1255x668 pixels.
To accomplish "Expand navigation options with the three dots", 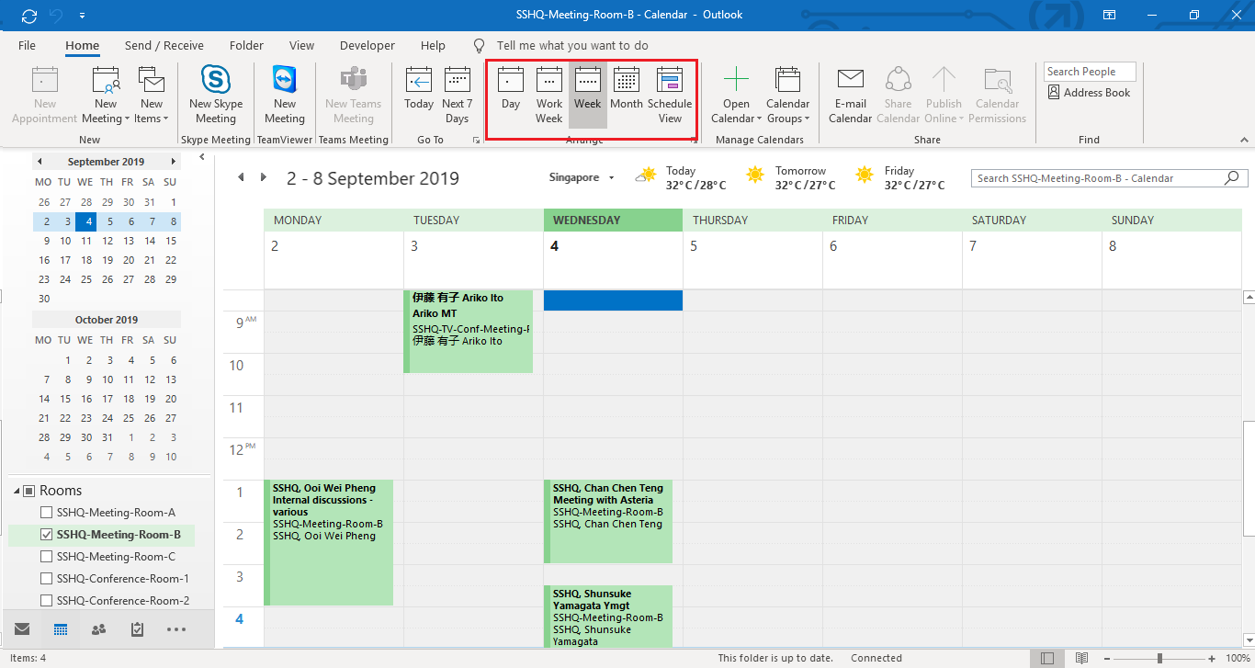I will [x=176, y=629].
